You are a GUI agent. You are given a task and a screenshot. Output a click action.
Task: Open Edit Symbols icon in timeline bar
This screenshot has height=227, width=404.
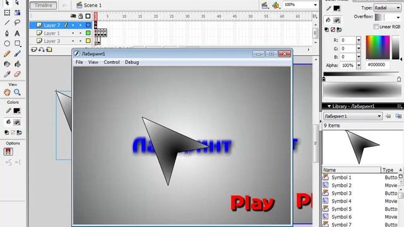click(x=276, y=5)
